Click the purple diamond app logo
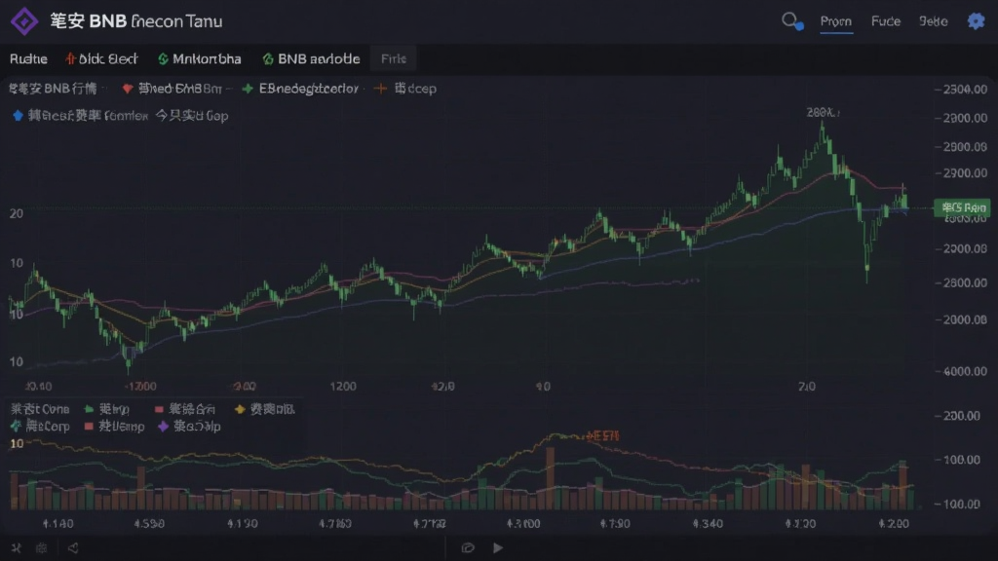The width and height of the screenshot is (998, 561). (x=24, y=21)
